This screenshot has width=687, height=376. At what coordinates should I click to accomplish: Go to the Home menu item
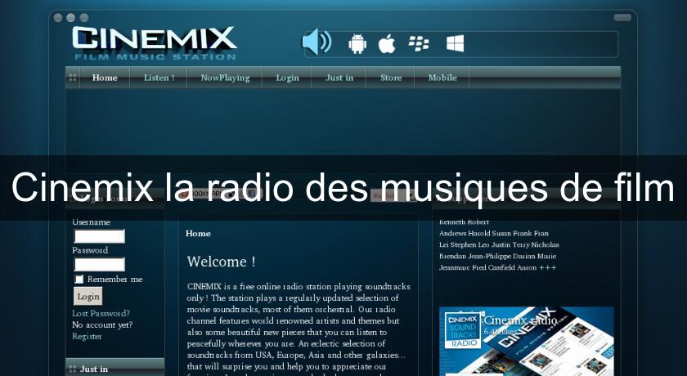(x=105, y=78)
